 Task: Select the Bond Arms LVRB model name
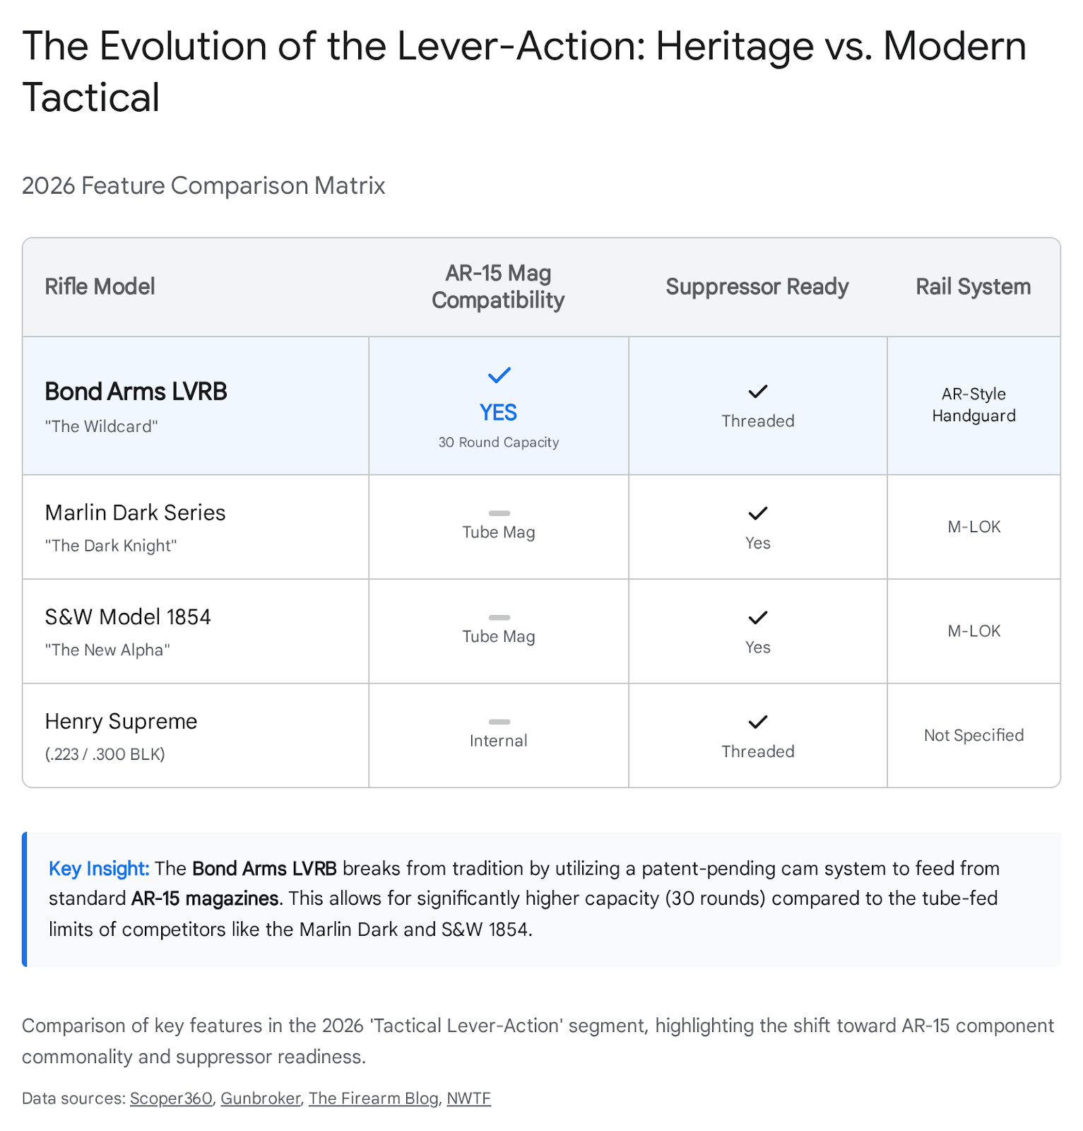[x=136, y=392]
